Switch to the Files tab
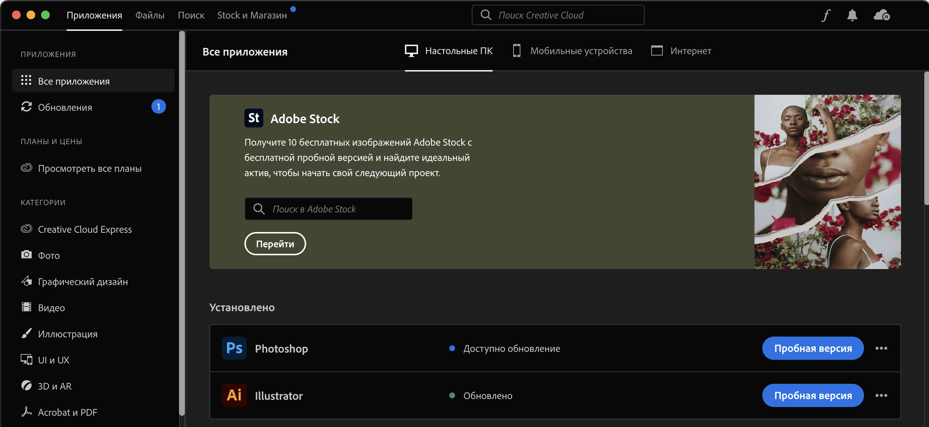This screenshot has height=427, width=929. click(x=150, y=15)
